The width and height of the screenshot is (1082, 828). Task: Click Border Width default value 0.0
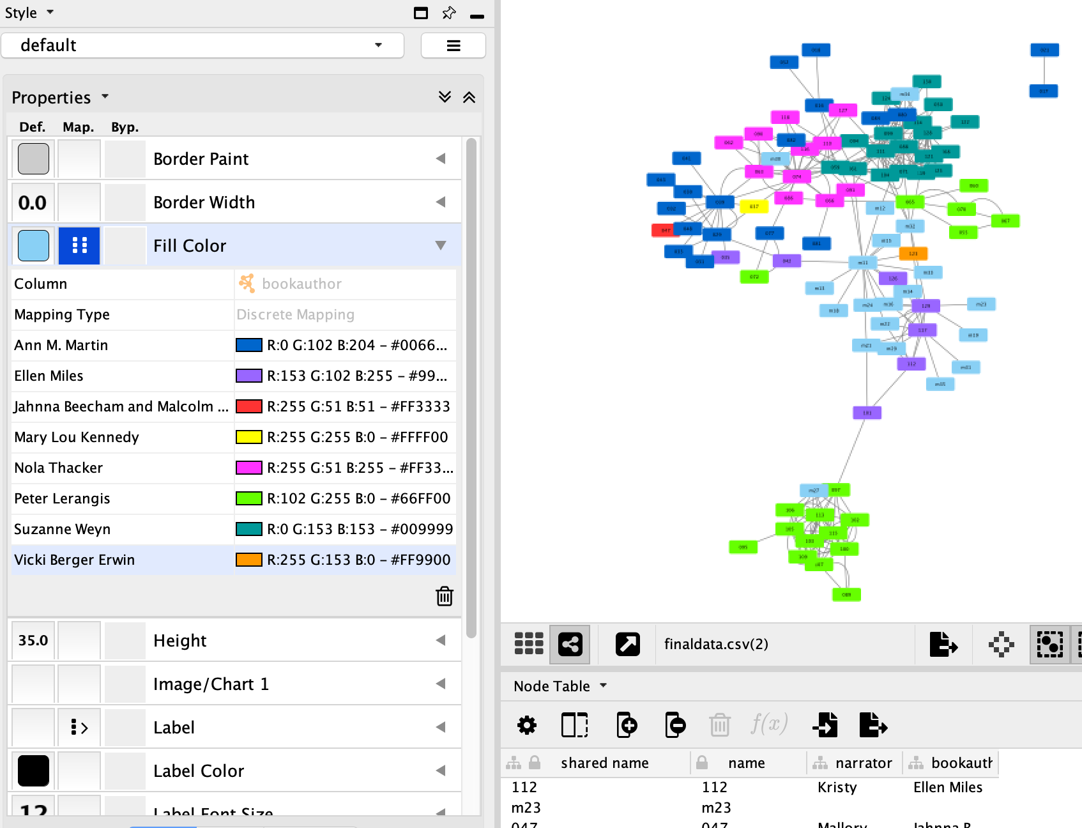33,203
